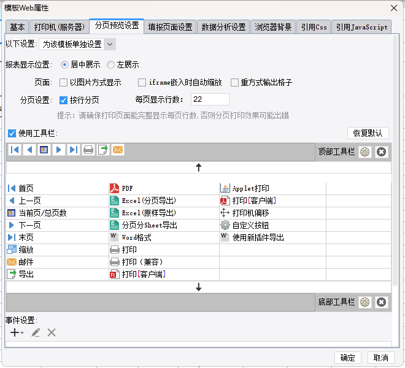Click the printer icon in top toolbar

[88, 150]
